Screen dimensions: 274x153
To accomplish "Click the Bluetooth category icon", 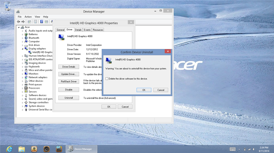I will (x=26, y=38).
